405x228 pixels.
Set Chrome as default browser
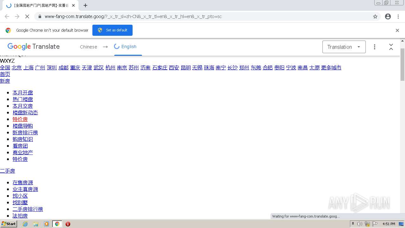click(112, 30)
